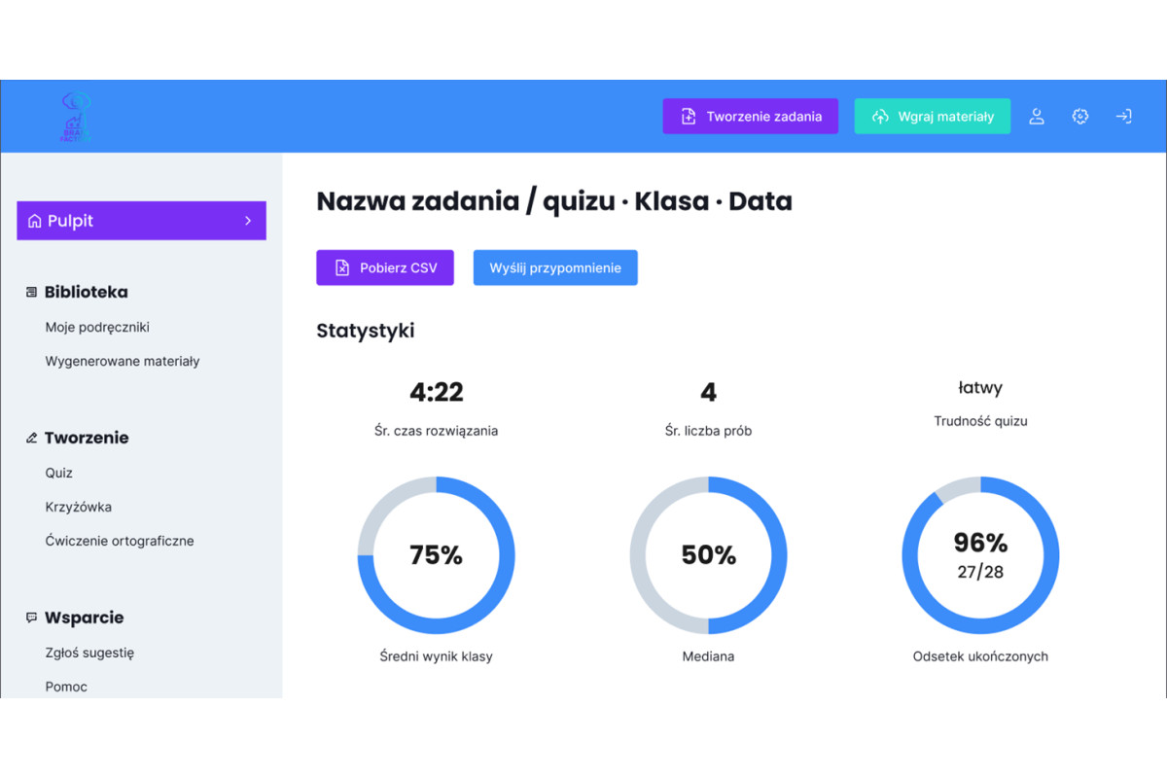Screen dimensions: 1167x778
Task: Click the 50% Mediana donut chart
Action: [x=708, y=555]
